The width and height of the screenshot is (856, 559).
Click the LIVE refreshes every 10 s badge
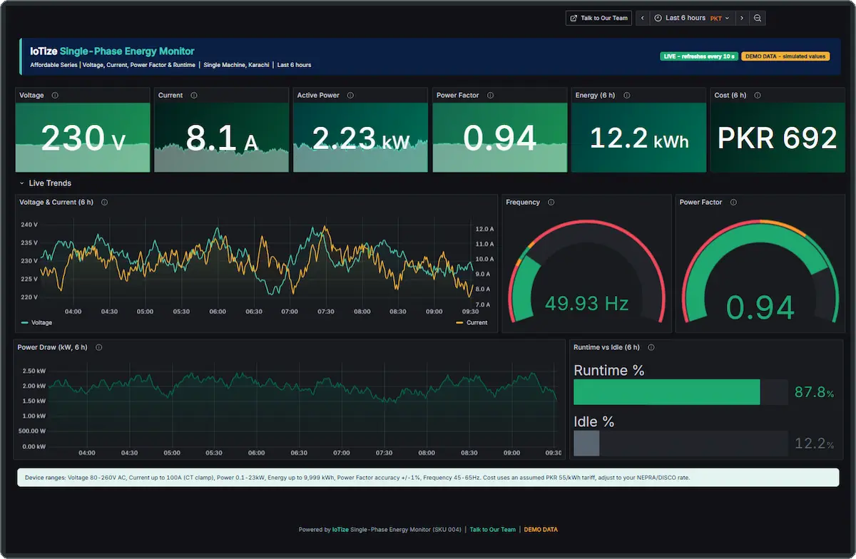tap(699, 56)
